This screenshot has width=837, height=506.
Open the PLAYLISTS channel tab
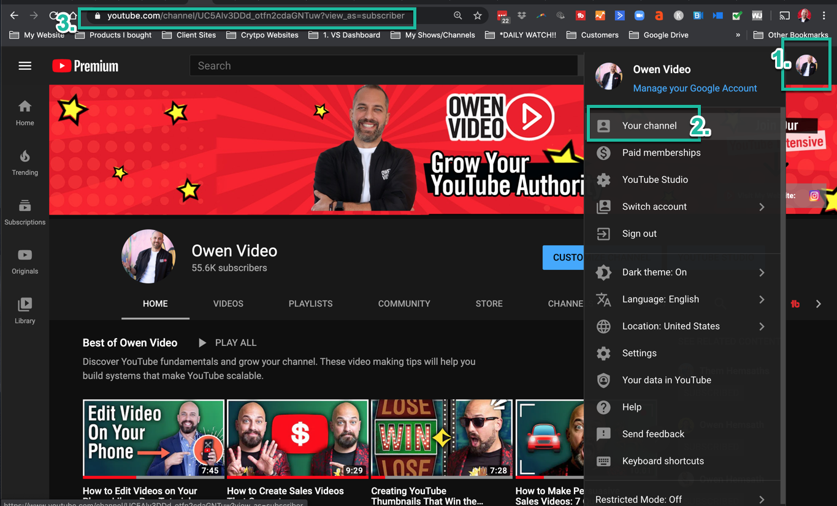[x=311, y=304]
